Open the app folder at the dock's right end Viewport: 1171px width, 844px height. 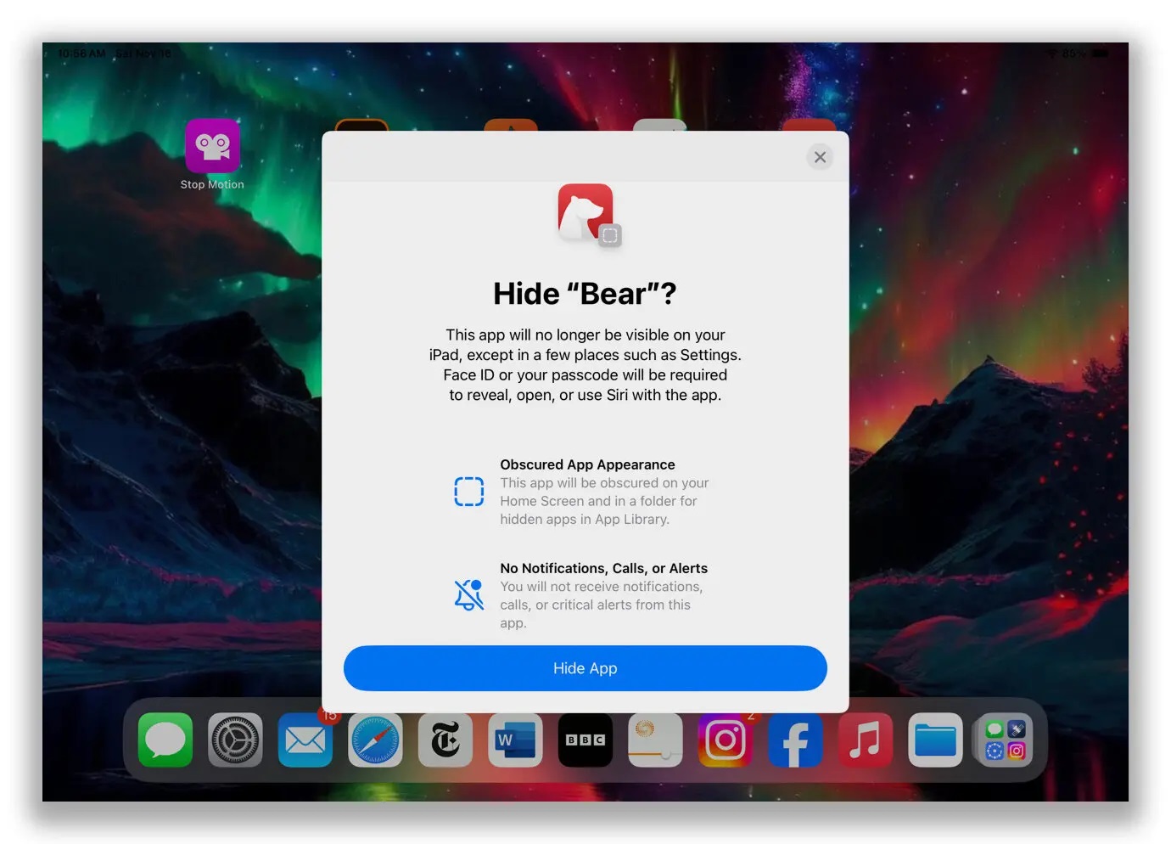[x=1004, y=740]
